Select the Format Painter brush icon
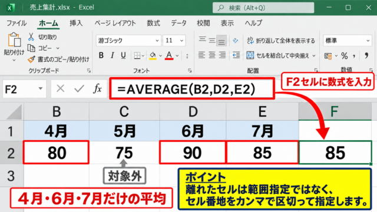Screen dimensions: 377x212 [x=31, y=59]
